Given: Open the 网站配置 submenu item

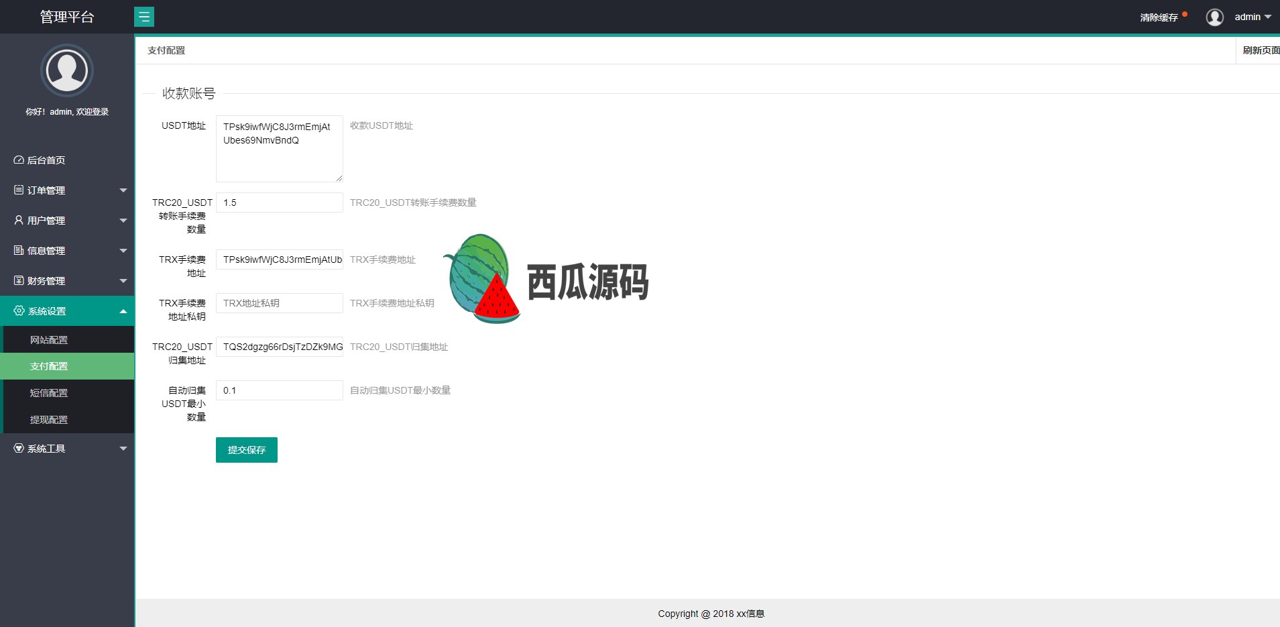Looking at the screenshot, I should click(68, 339).
